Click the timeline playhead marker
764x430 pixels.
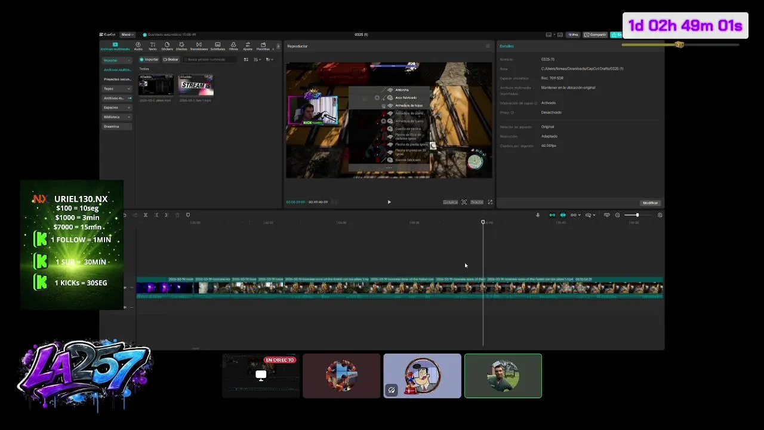tap(483, 222)
